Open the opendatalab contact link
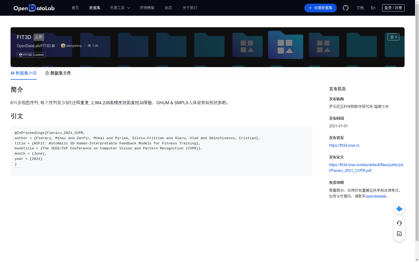This screenshot has height=262, width=419. point(376,196)
